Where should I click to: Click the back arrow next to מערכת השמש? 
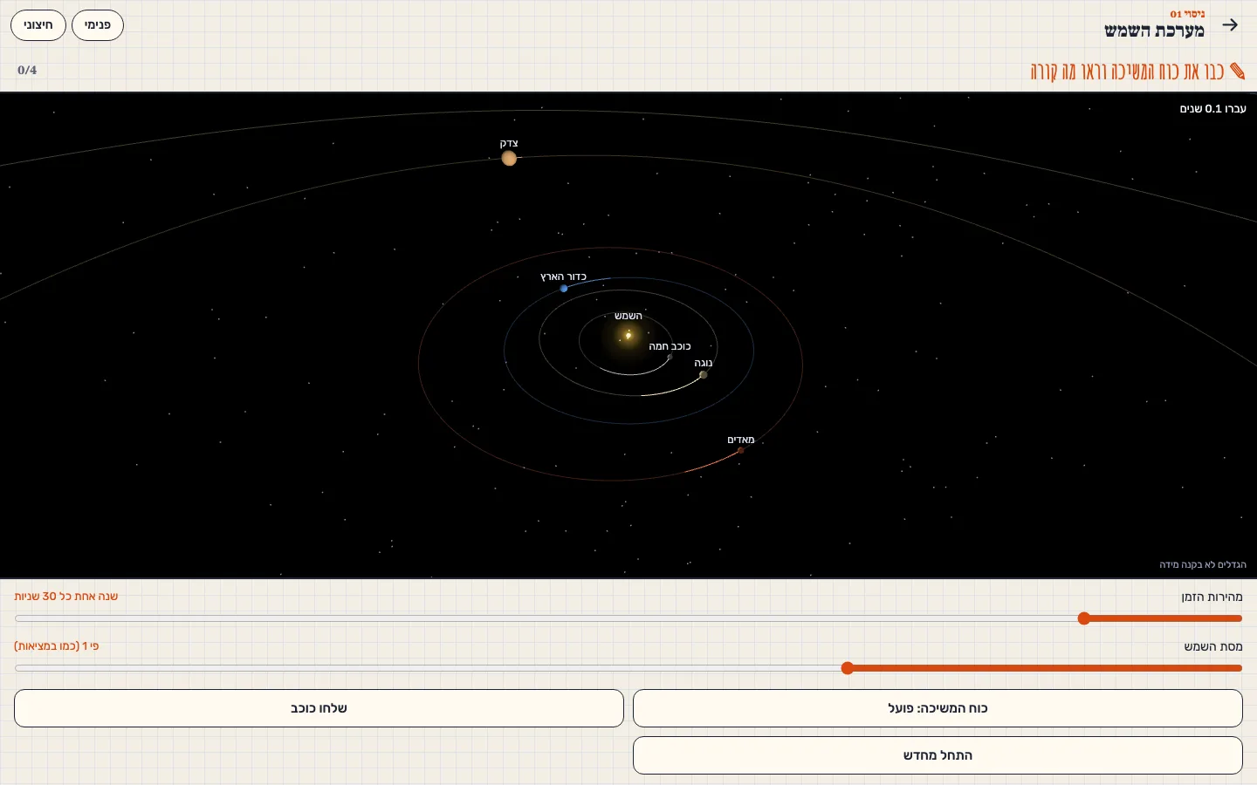[x=1230, y=25]
